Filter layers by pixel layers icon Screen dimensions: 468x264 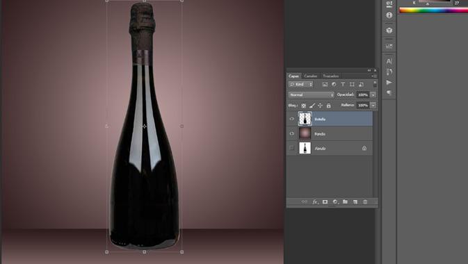coord(325,85)
